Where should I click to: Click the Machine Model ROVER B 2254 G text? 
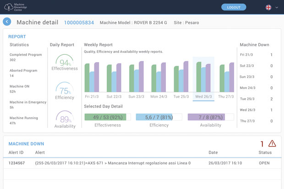[133, 22]
